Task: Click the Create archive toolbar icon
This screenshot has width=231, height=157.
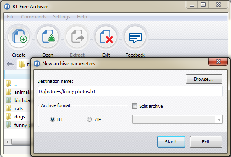Action: click(19, 37)
